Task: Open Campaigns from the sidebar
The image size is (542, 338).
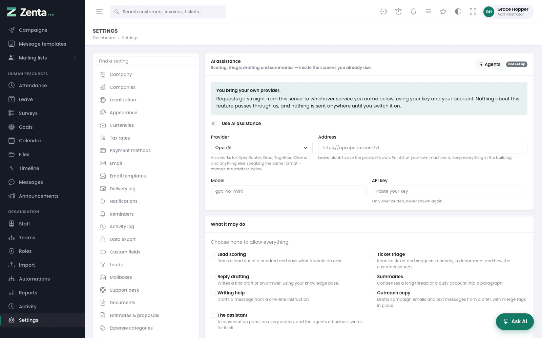Action: point(42,30)
